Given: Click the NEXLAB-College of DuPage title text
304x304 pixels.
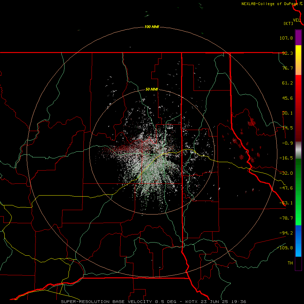Looking at the screenshot, I should pyautogui.click(x=270, y=4).
